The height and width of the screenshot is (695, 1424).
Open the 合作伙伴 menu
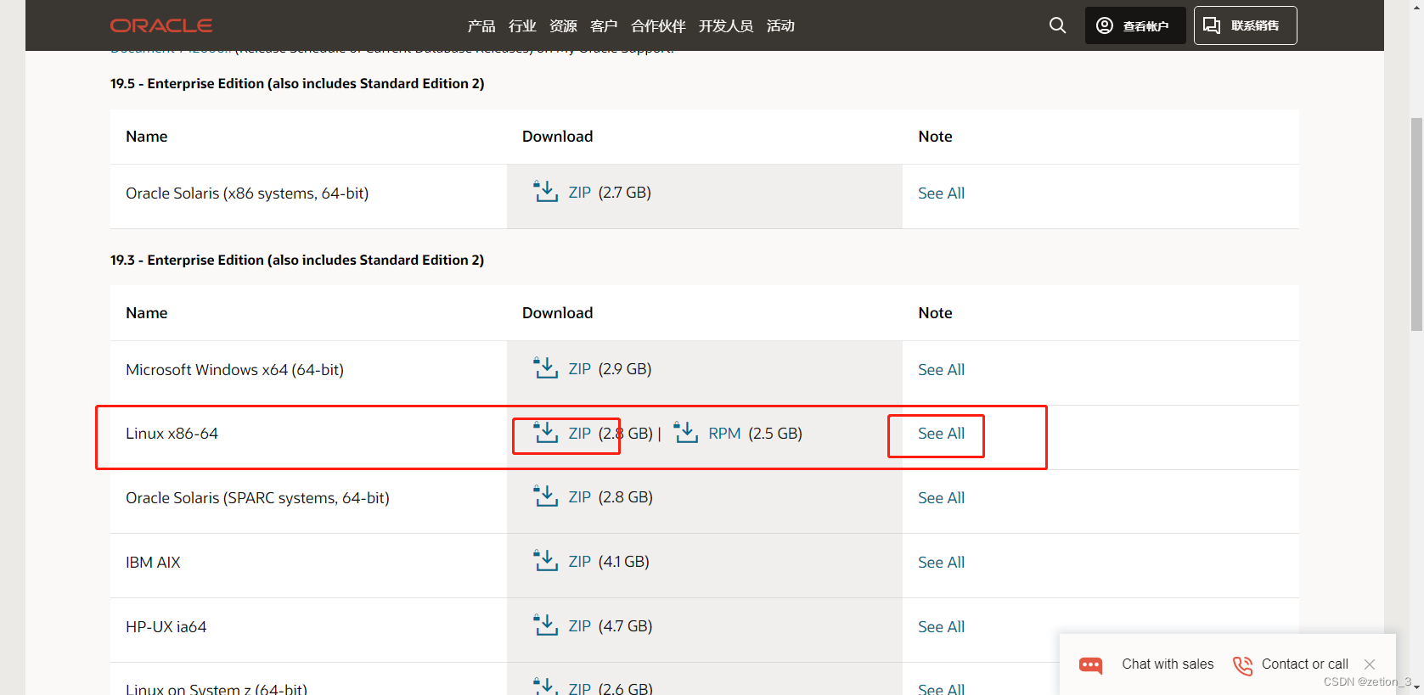tap(658, 26)
